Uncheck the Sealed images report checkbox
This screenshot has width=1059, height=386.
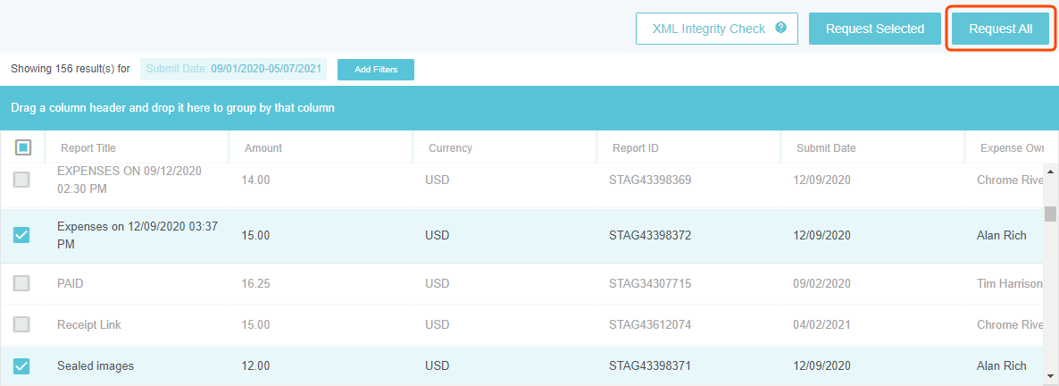tap(21, 365)
